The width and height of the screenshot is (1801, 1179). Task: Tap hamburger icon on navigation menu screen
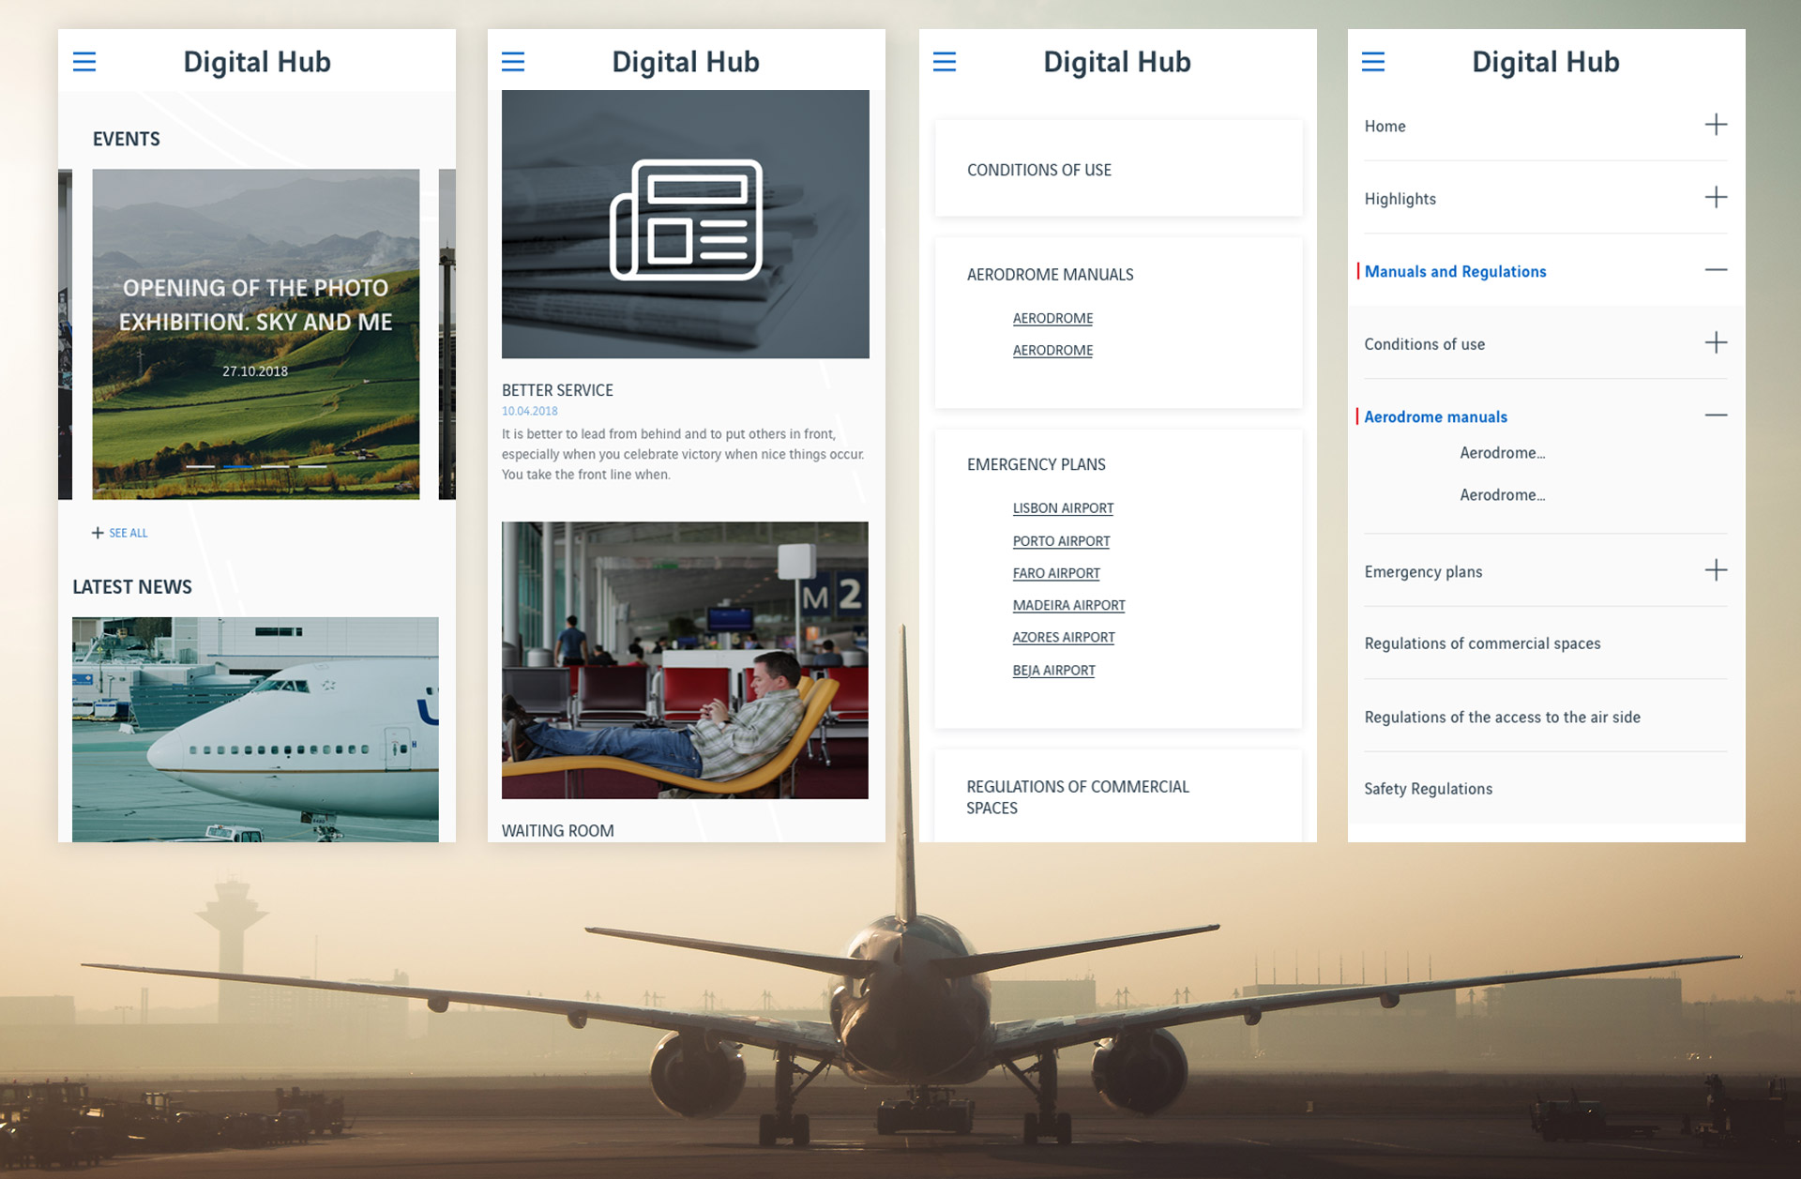(x=1373, y=62)
